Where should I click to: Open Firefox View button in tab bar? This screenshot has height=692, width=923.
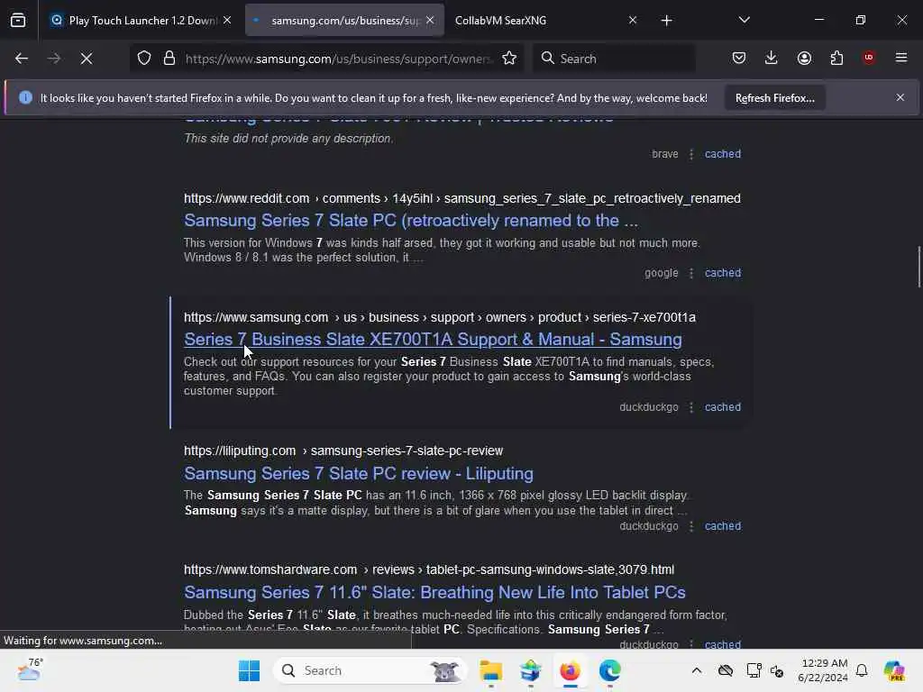click(18, 20)
